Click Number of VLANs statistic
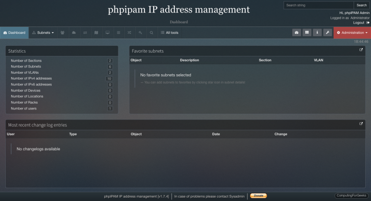Viewport: 371px width, 201px height. [25, 72]
